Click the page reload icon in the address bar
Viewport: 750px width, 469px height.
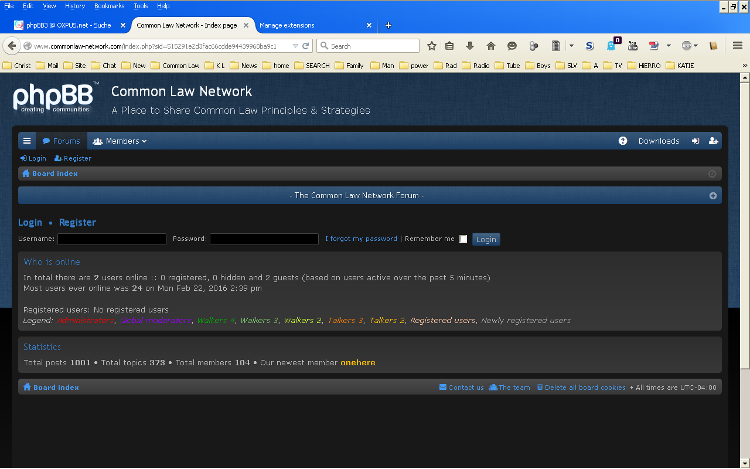pos(306,46)
